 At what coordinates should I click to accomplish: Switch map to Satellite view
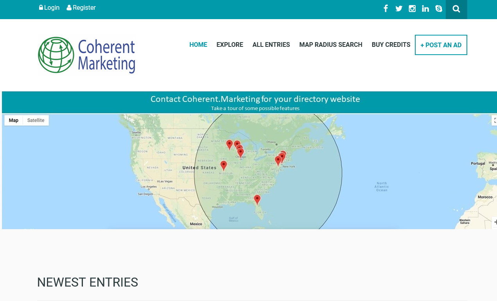pos(36,120)
